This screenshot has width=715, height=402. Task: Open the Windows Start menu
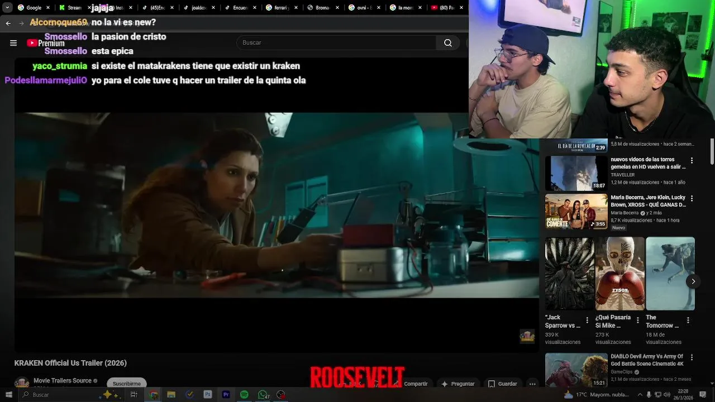[8, 395]
